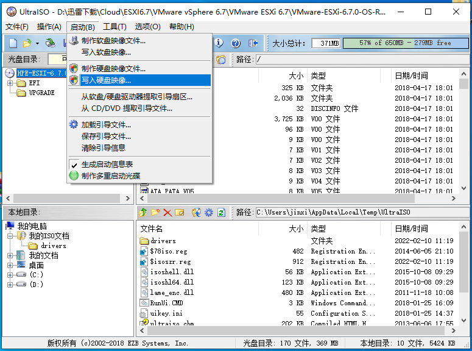Click the UltraISO app icon in title bar
The width and height of the screenshot is (472, 351).
[x=12, y=12]
